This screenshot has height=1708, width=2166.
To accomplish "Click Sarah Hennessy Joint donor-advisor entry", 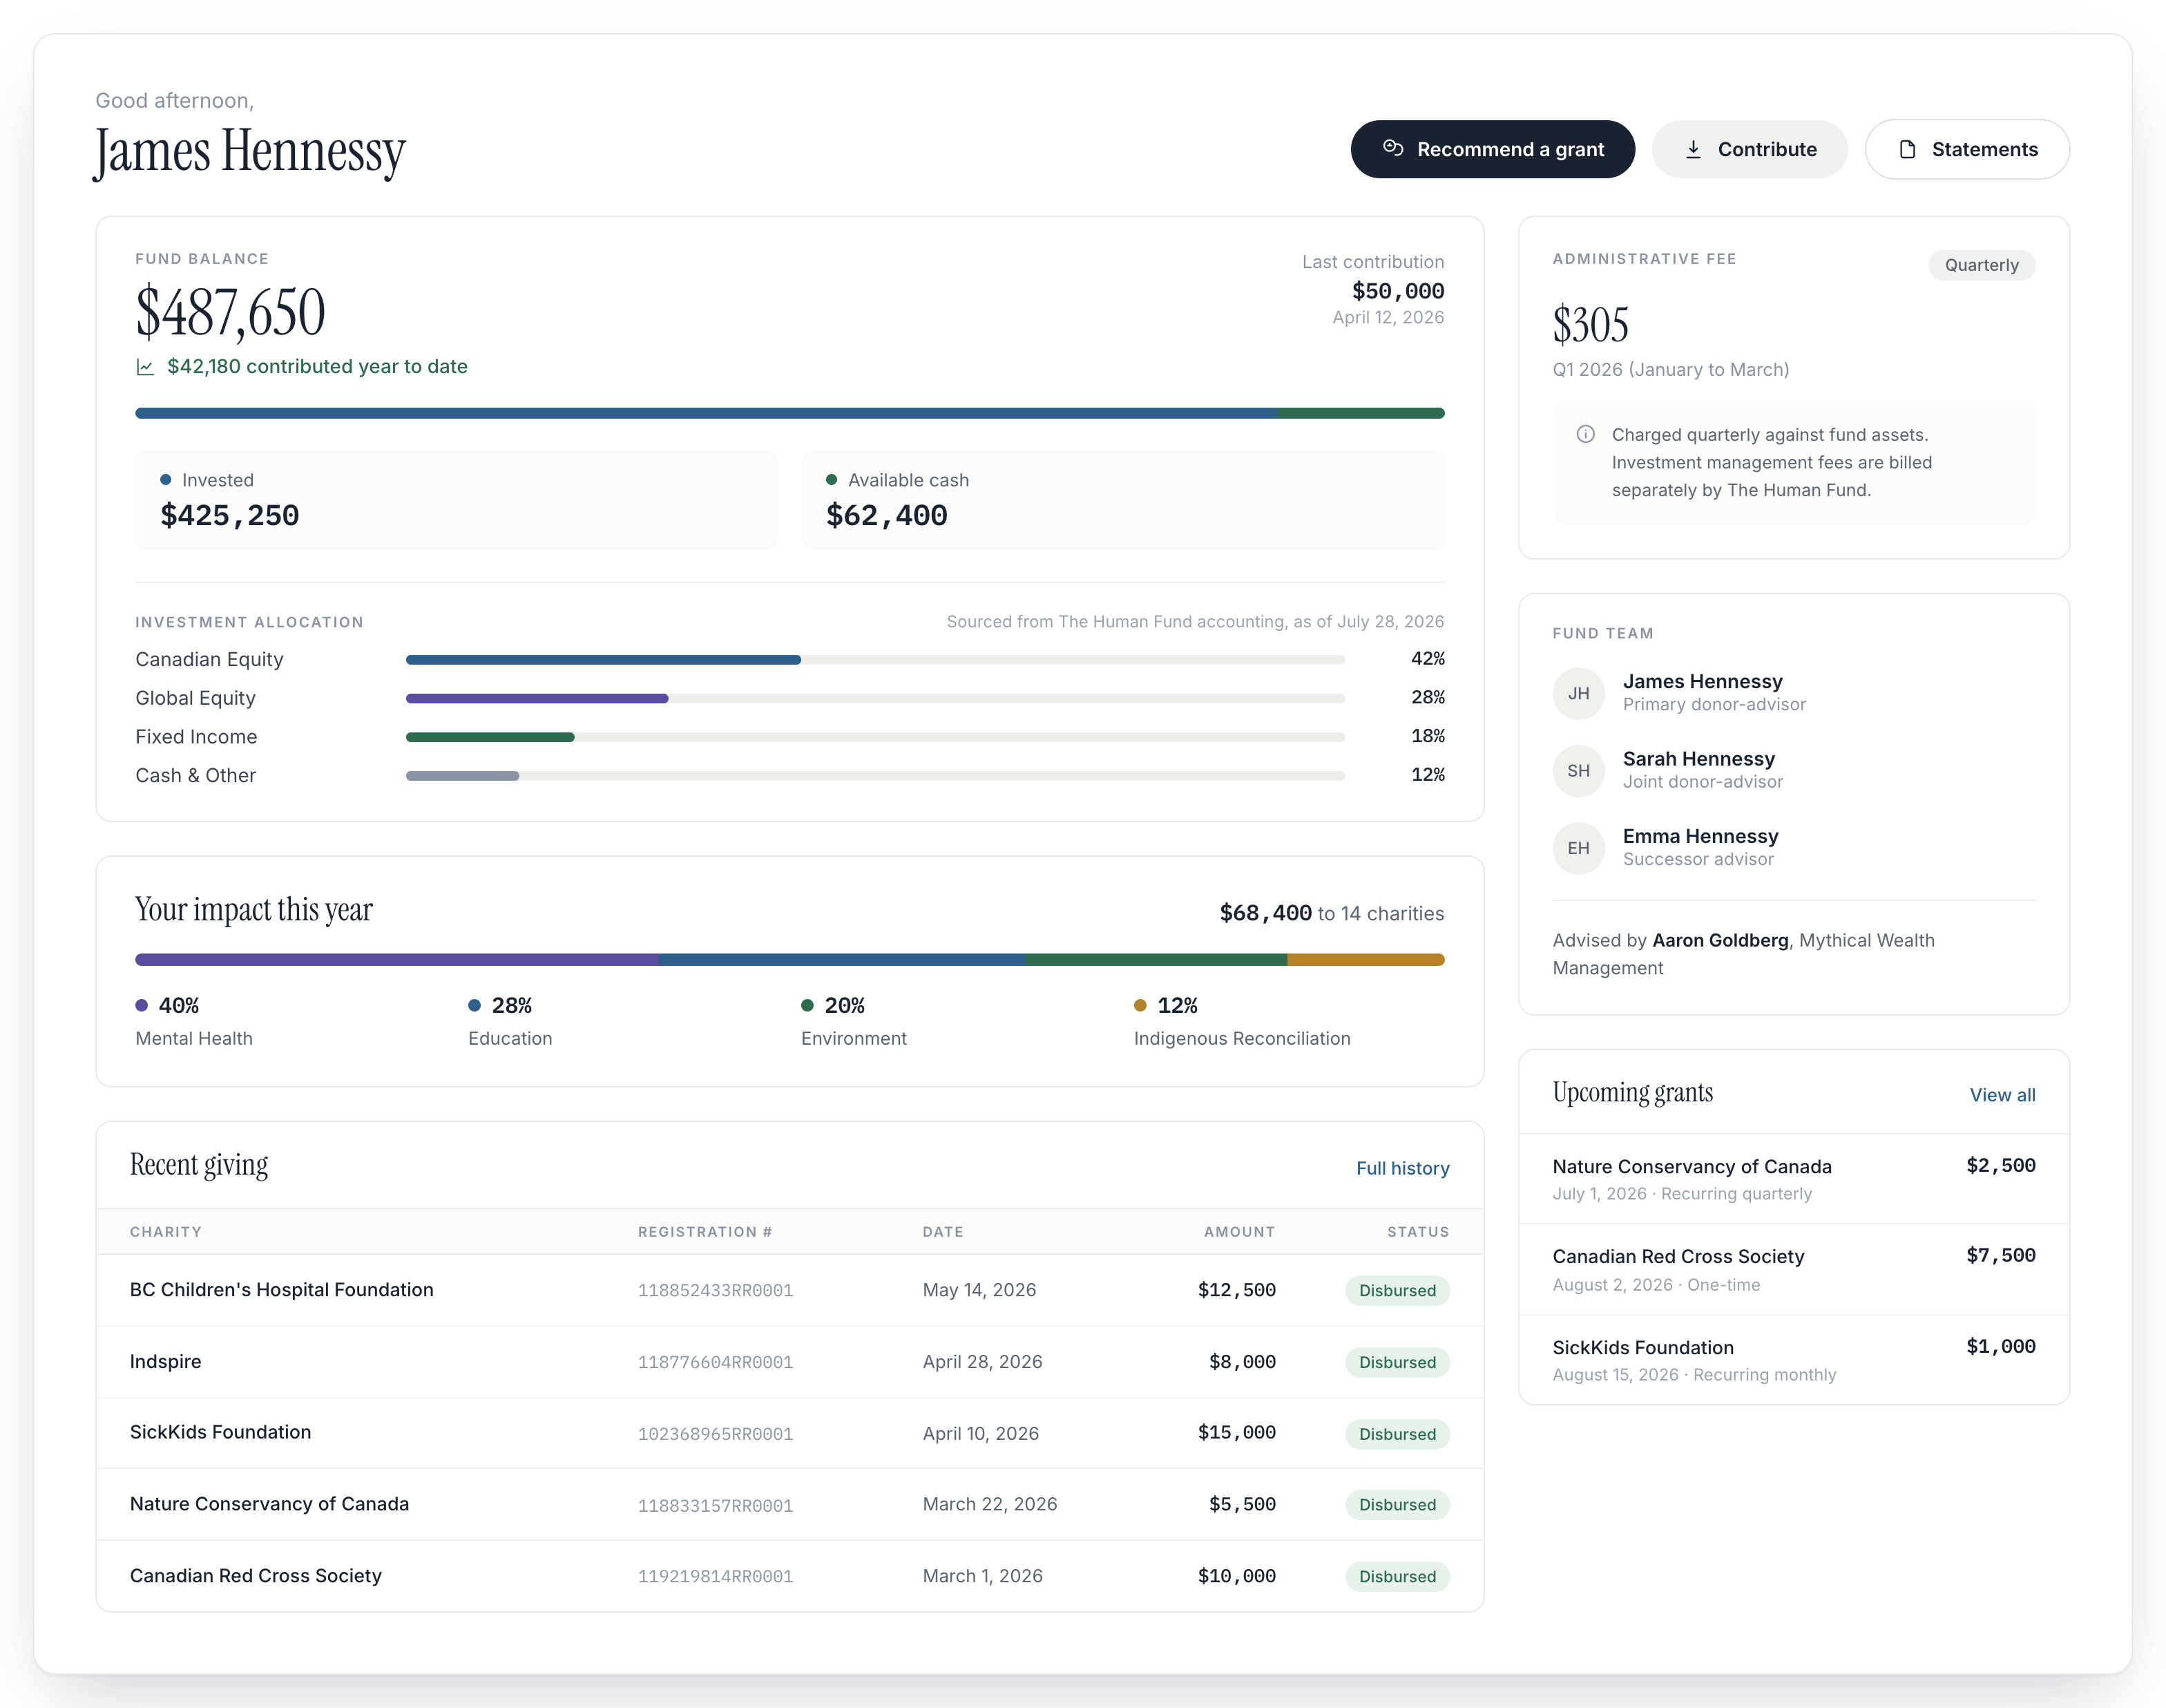I will click(1793, 770).
